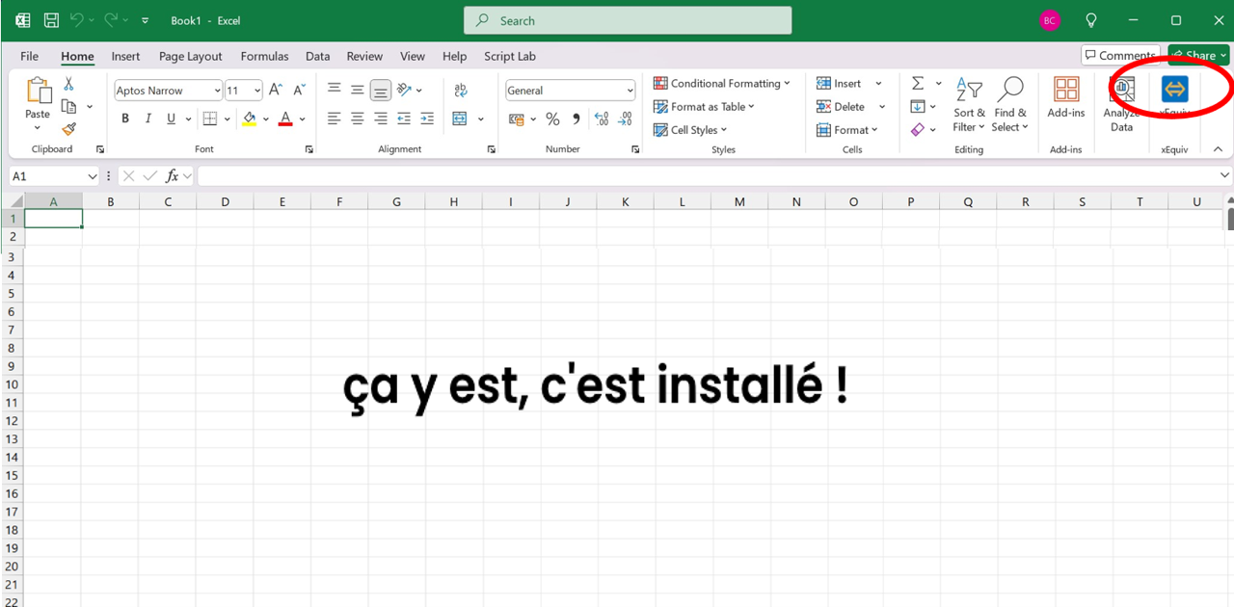Expand the Conditional Formatting menu

point(721,84)
